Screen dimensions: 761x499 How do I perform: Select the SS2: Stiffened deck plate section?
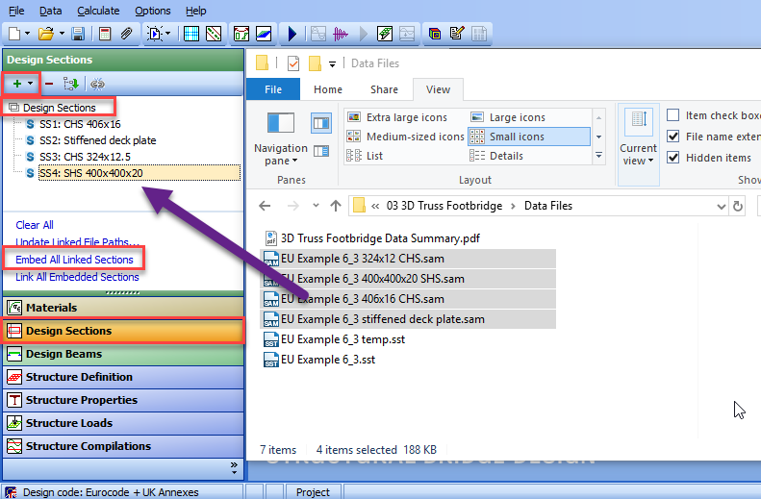(x=97, y=140)
